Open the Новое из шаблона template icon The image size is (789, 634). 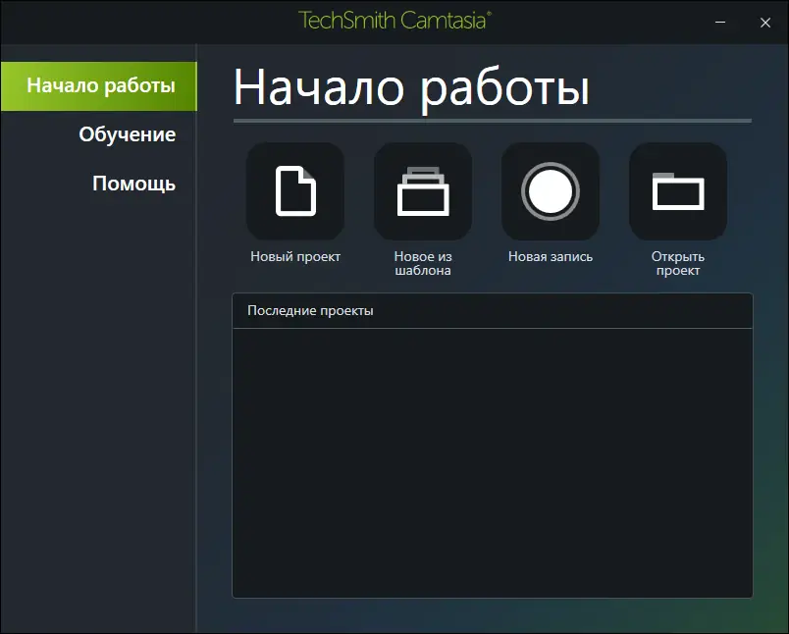point(423,191)
